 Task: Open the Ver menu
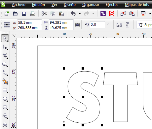tap(54, 5)
